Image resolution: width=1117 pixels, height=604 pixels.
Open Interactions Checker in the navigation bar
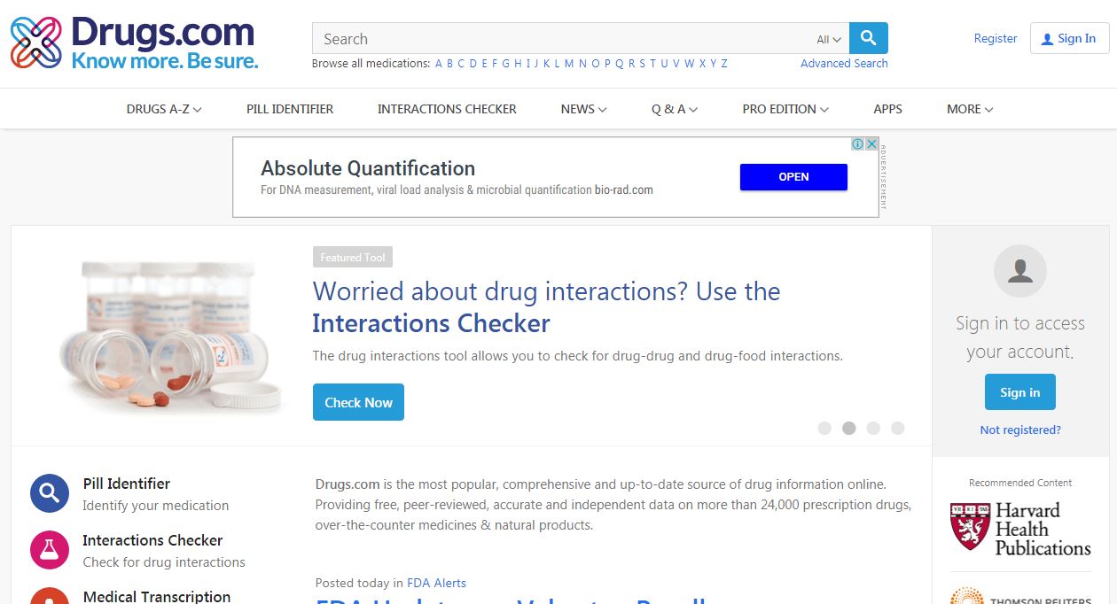pyautogui.click(x=447, y=109)
